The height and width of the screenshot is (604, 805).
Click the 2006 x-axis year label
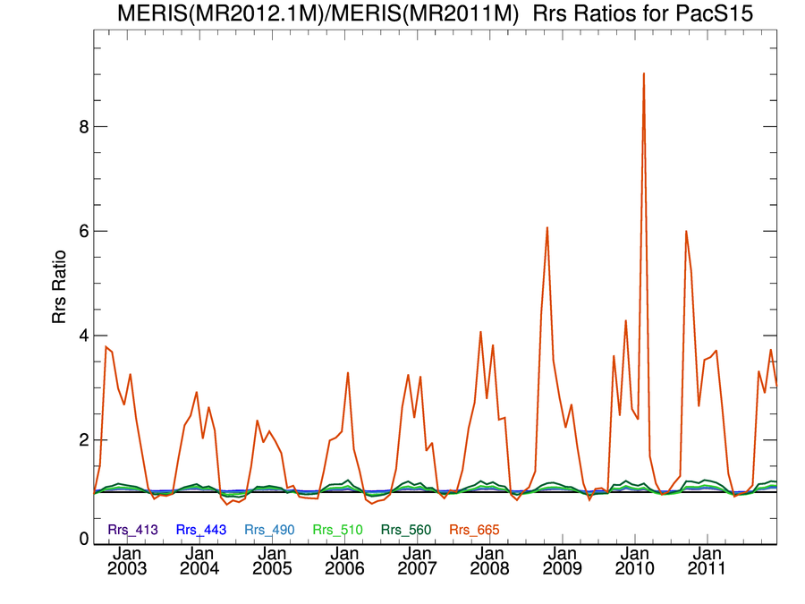344,568
